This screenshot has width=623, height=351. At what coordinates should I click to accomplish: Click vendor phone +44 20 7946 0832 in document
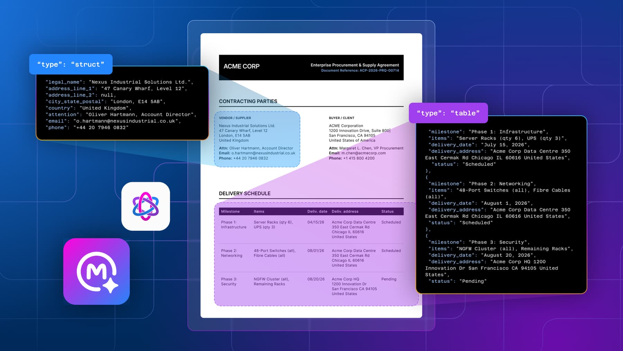pyautogui.click(x=251, y=158)
